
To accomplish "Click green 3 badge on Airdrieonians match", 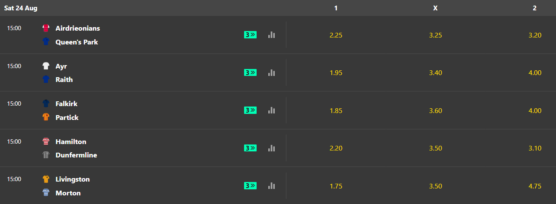I will coord(250,35).
